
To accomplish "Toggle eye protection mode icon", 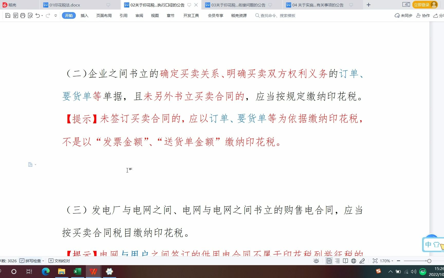I will 316,261.
